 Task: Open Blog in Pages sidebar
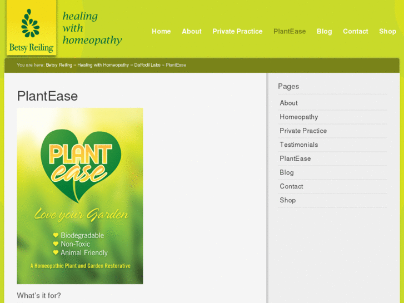(x=287, y=172)
